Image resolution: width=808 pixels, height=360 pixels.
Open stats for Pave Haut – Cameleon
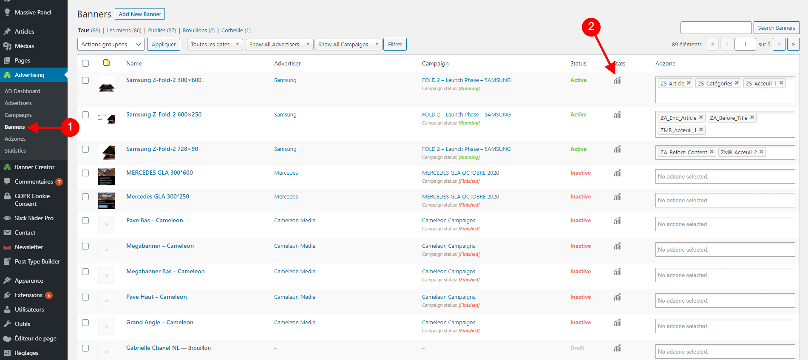coord(617,297)
